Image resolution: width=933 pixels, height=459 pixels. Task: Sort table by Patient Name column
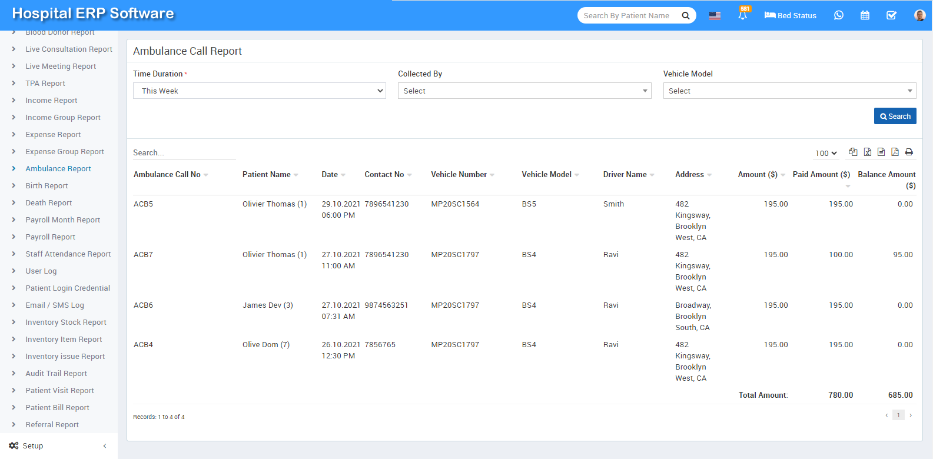(x=267, y=174)
